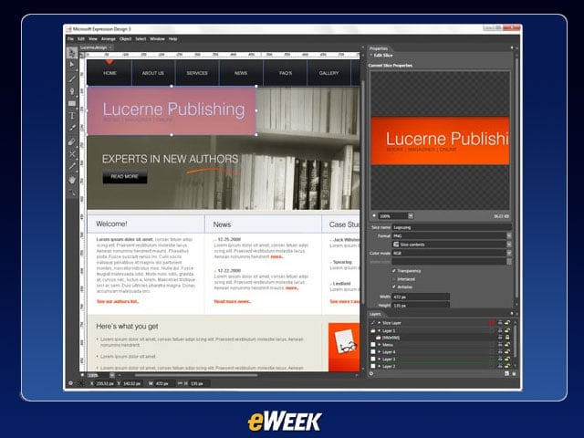
Task: Click the Slice Layer pencil icon
Action: [373, 322]
